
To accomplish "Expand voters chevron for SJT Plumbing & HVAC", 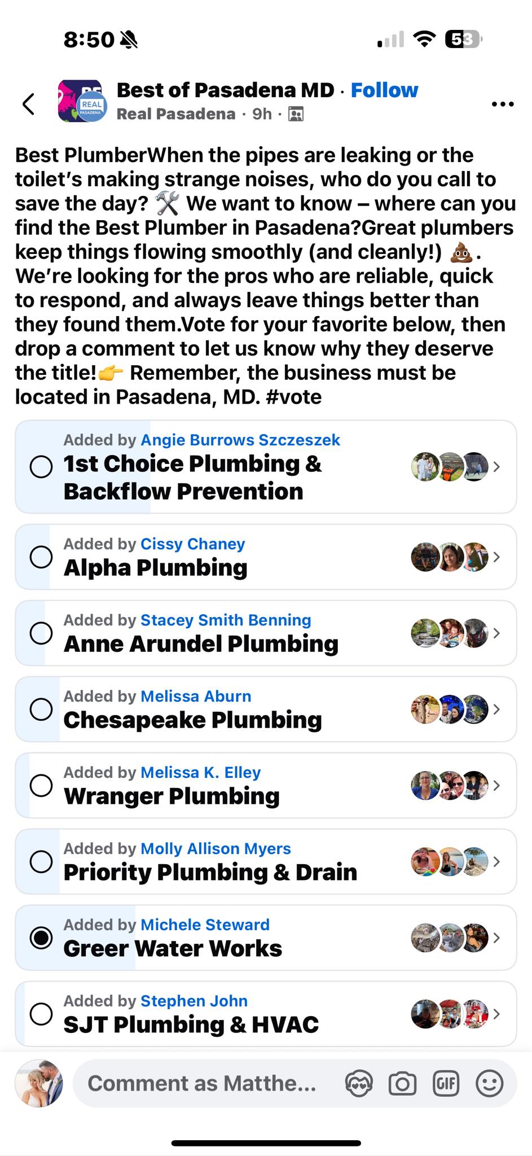I will [x=496, y=1014].
